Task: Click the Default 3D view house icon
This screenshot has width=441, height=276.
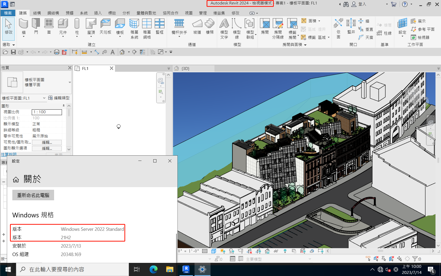Action: (122, 52)
